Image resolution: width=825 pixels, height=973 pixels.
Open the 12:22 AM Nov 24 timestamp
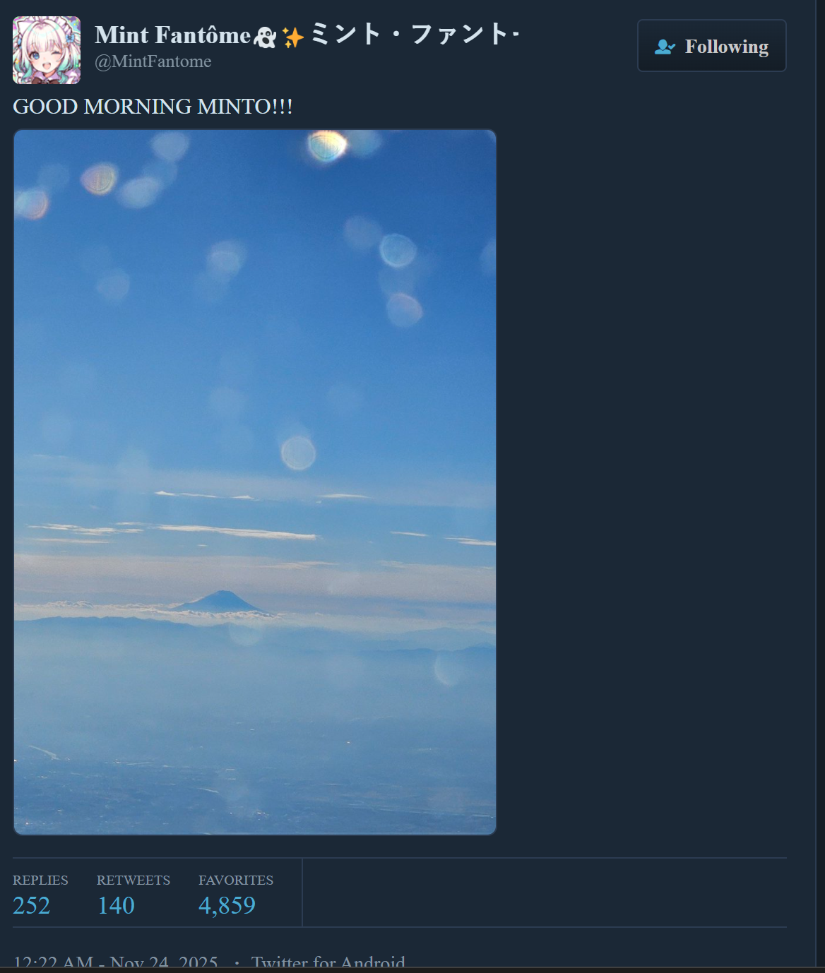point(116,962)
